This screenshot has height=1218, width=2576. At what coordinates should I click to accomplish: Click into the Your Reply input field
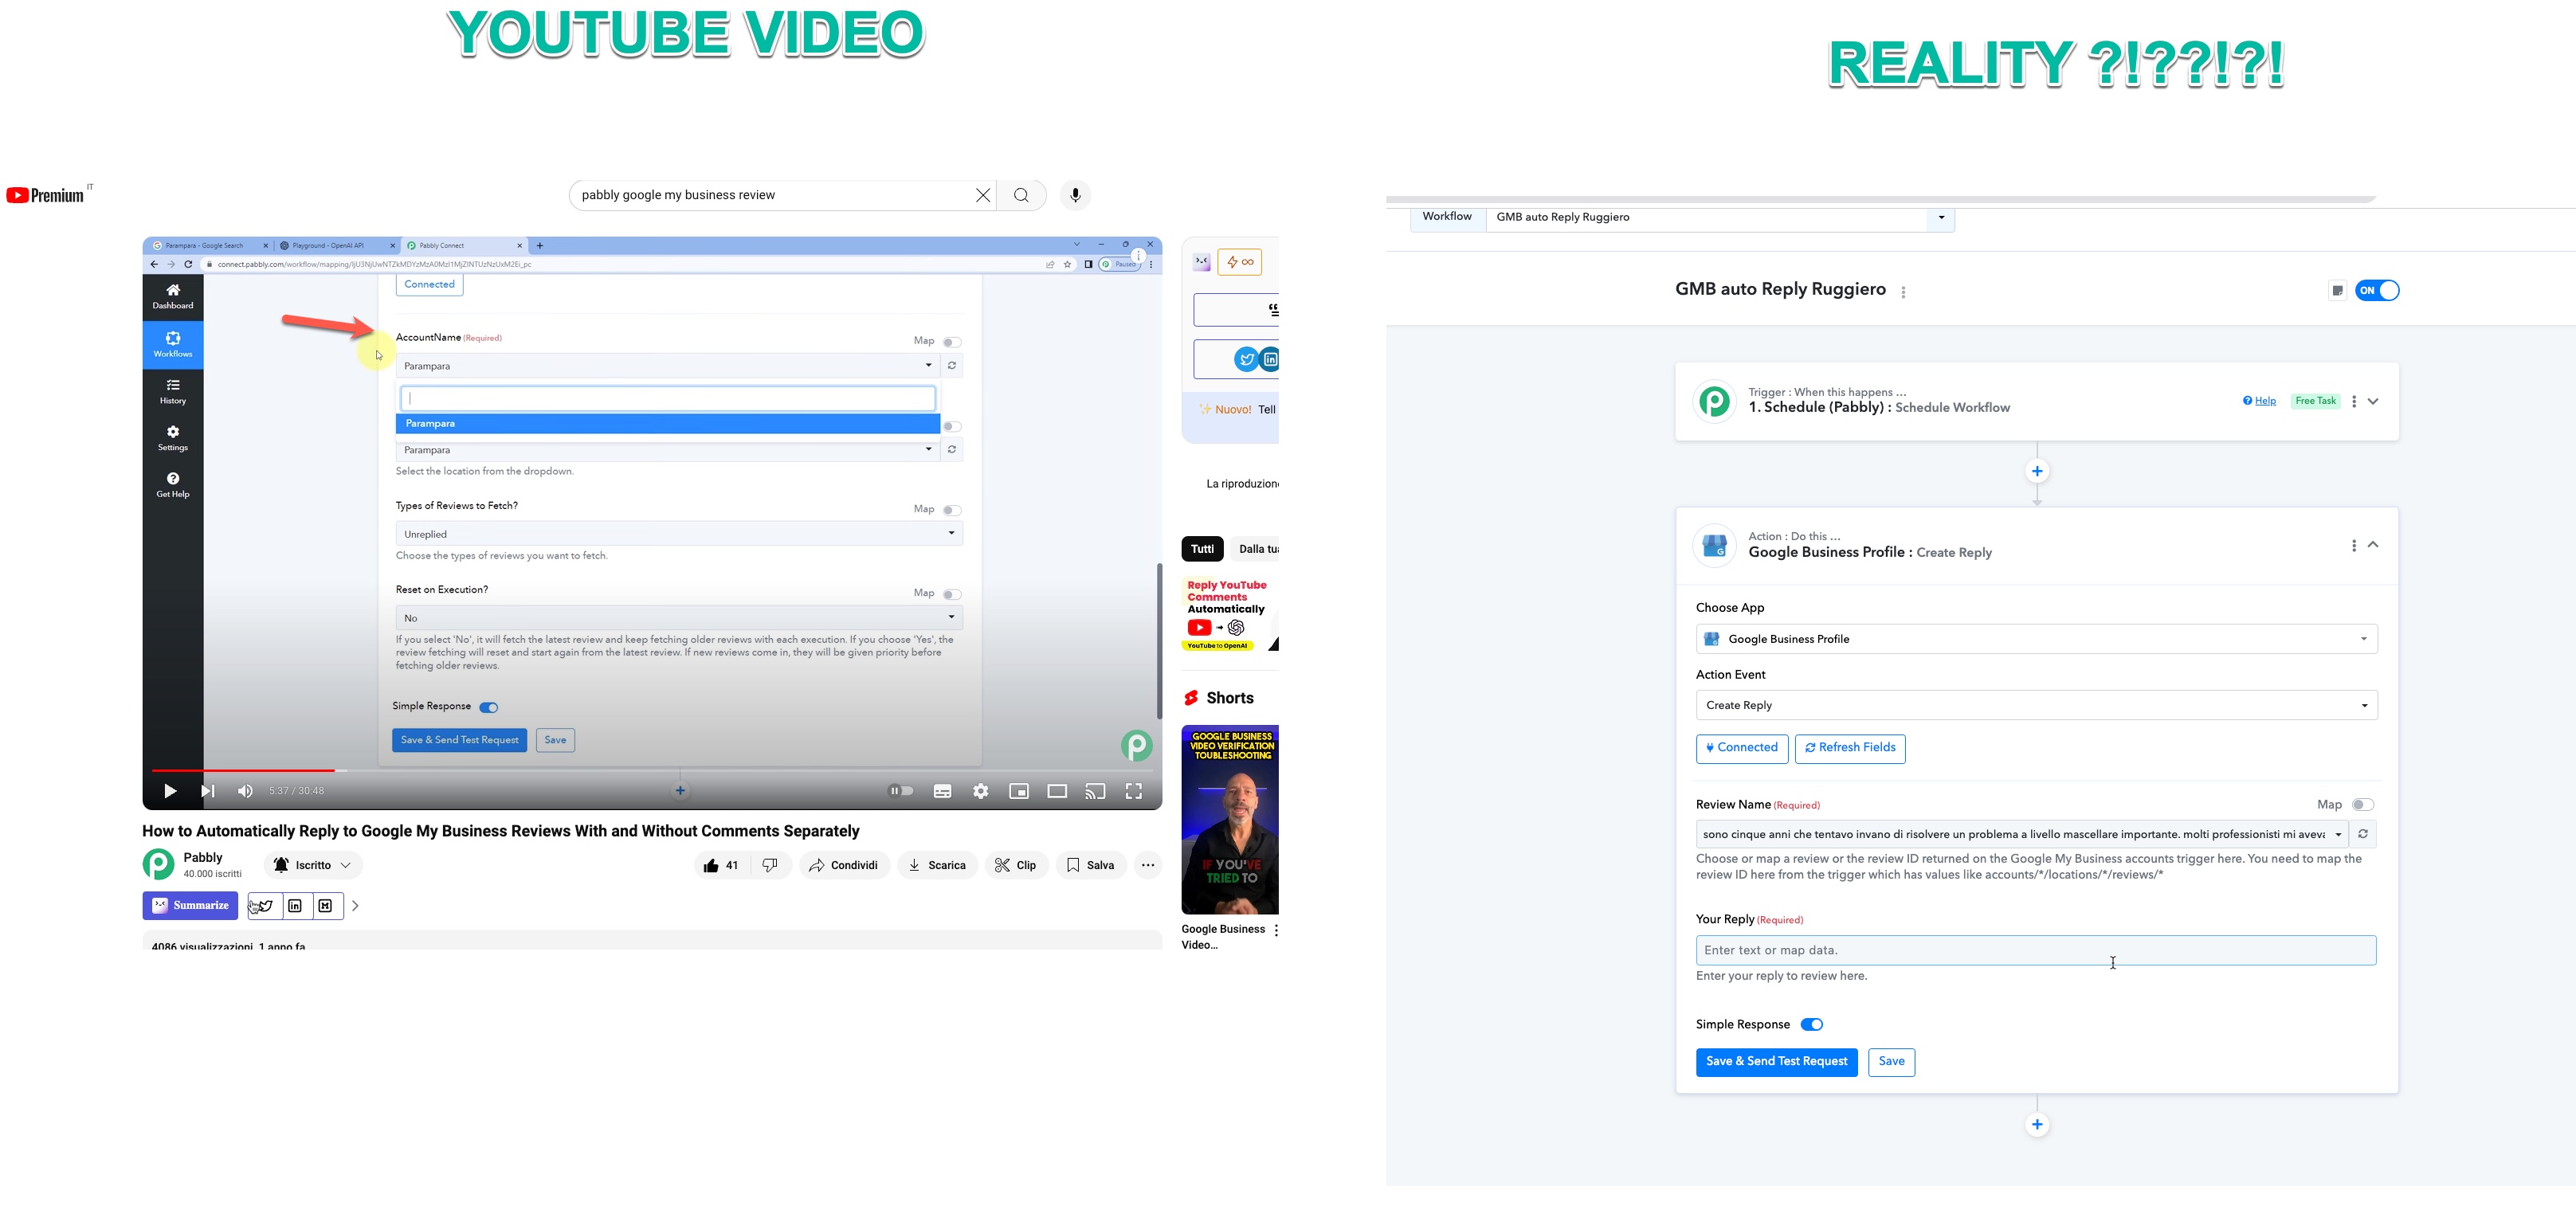pyautogui.click(x=2036, y=950)
